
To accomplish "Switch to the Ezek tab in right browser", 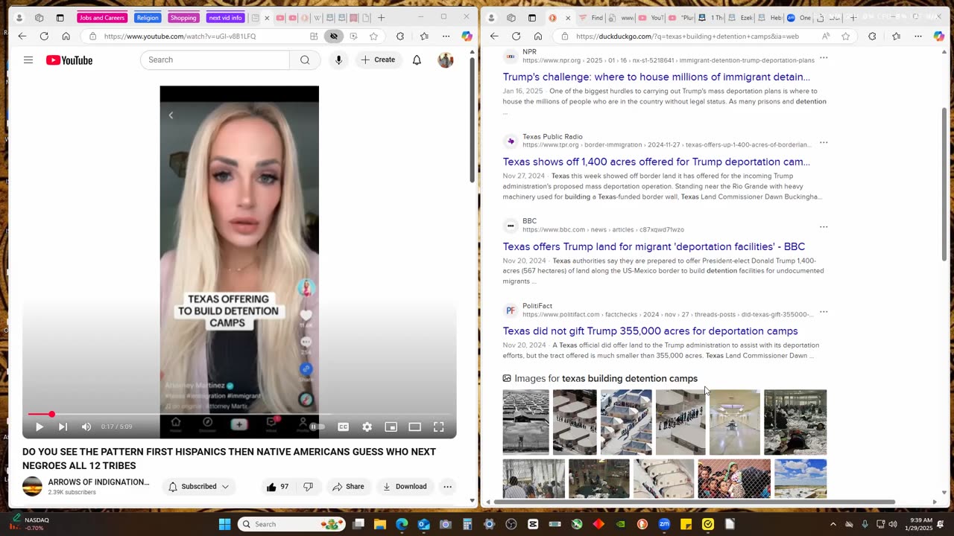I will (741, 18).
